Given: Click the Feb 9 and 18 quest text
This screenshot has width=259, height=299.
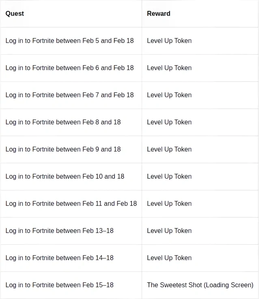Looking at the screenshot, I should point(63,149).
